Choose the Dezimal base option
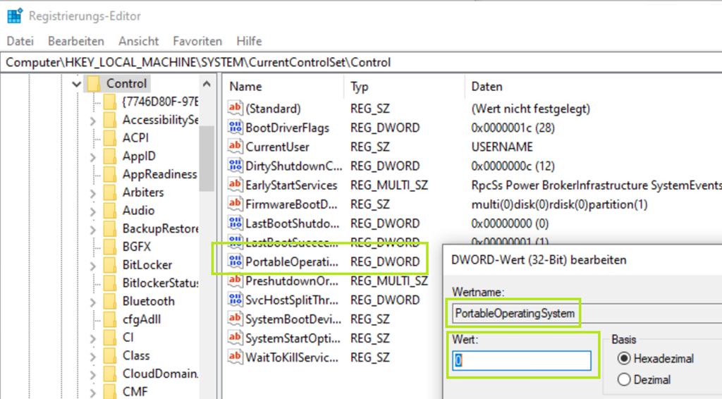This screenshot has width=722, height=399. (623, 379)
